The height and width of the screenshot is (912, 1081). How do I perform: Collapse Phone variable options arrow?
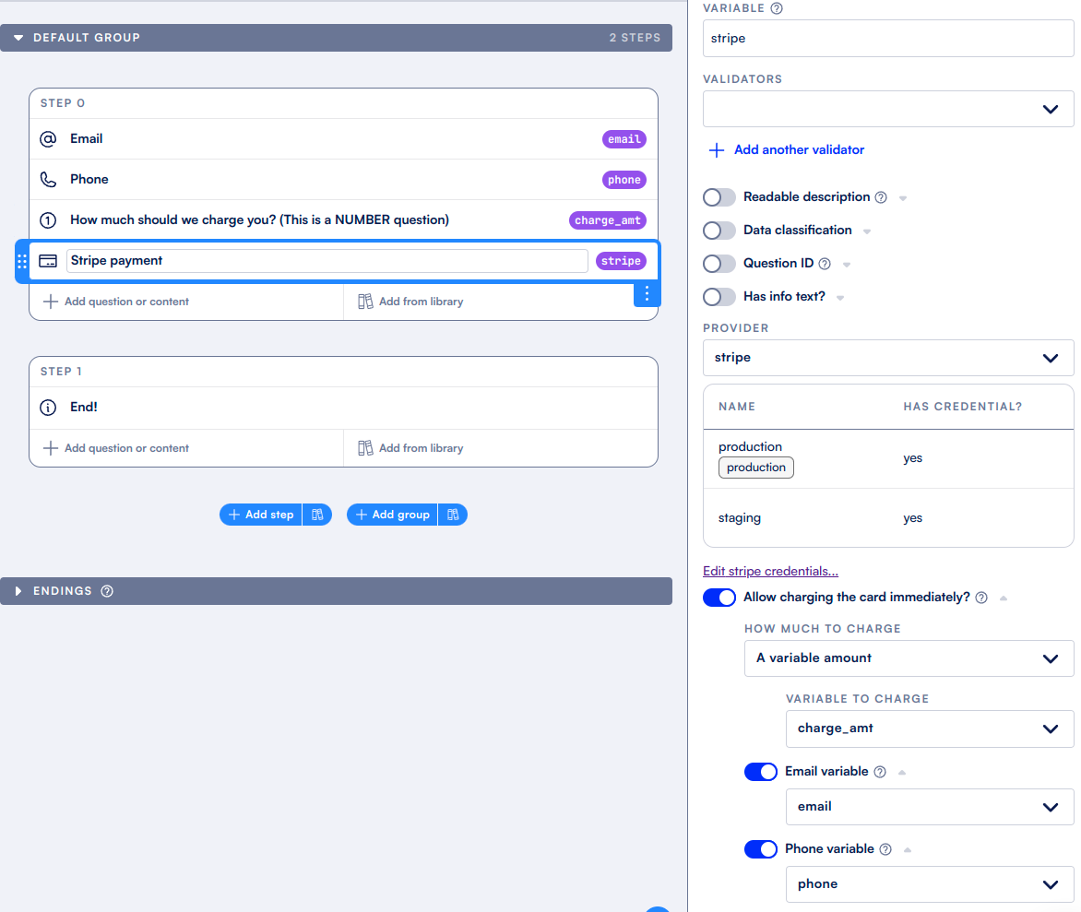[908, 850]
